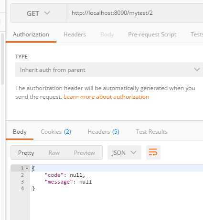Toggle the orange wrap lines icon

click(x=153, y=152)
